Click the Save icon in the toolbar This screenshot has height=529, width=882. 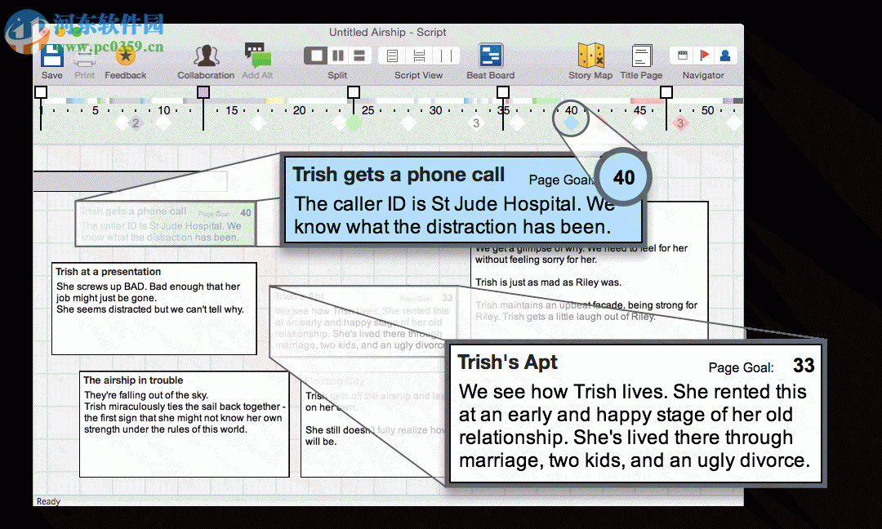pyautogui.click(x=52, y=56)
